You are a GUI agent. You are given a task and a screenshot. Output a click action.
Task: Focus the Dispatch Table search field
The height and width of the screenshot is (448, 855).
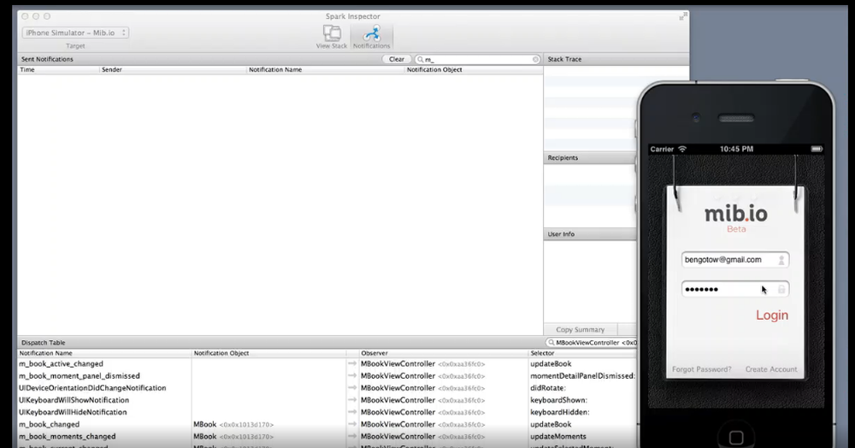592,343
